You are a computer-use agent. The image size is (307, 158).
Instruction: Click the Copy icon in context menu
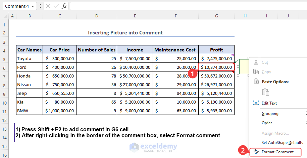256,72
